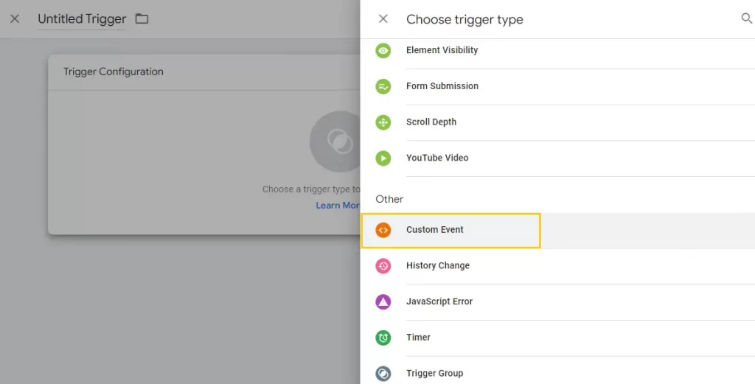The height and width of the screenshot is (384, 755).
Task: Click the Choose trigger type title
Action: (x=465, y=19)
